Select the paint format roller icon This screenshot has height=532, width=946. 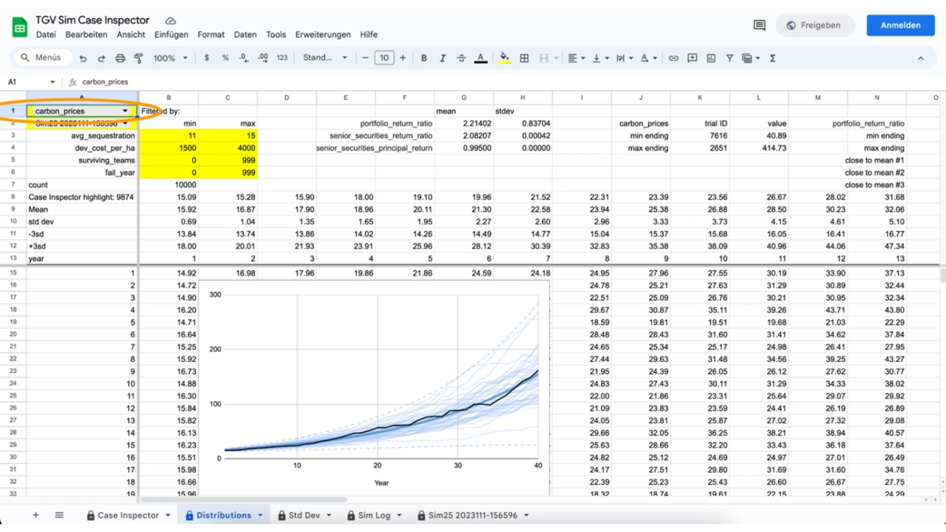[x=138, y=58]
